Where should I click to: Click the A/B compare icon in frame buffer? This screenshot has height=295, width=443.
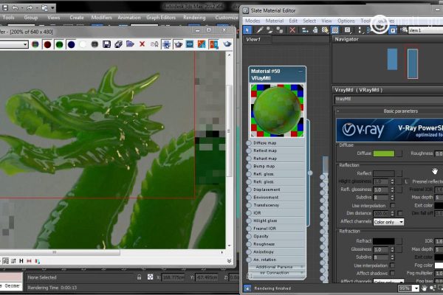point(213,44)
